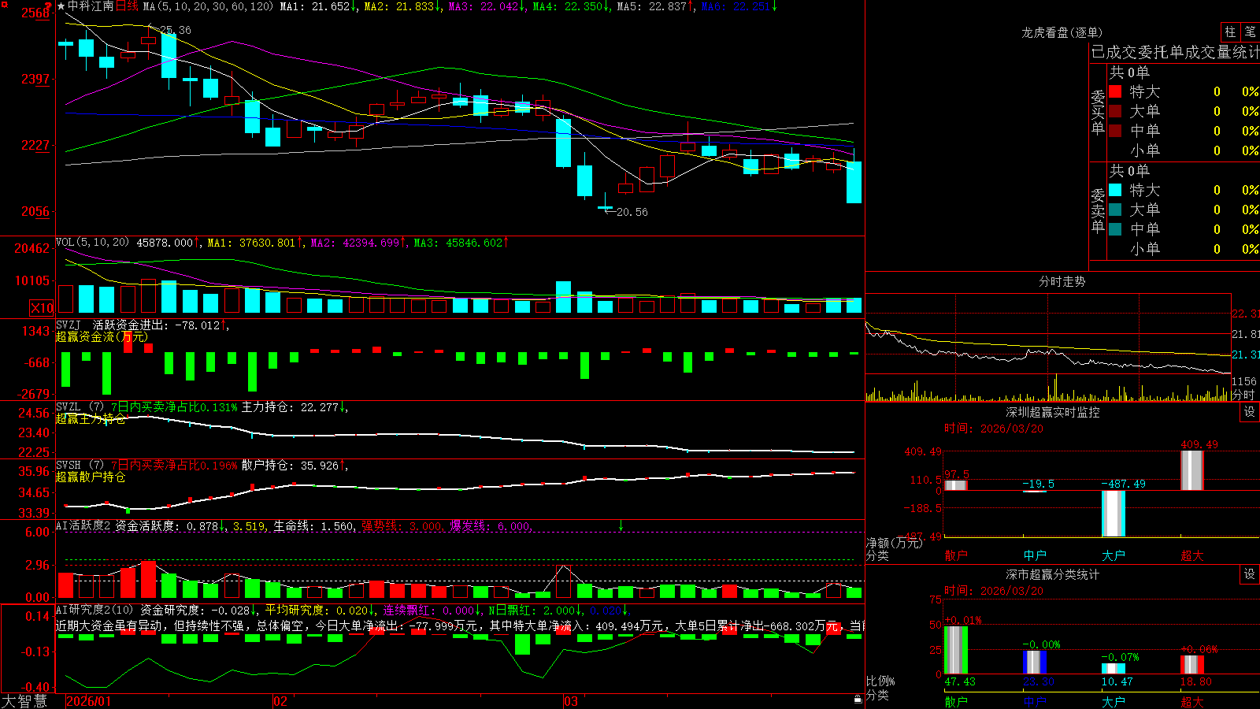
Task: Click the 大智慧 logo in bottom corner
Action: pyautogui.click(x=24, y=700)
